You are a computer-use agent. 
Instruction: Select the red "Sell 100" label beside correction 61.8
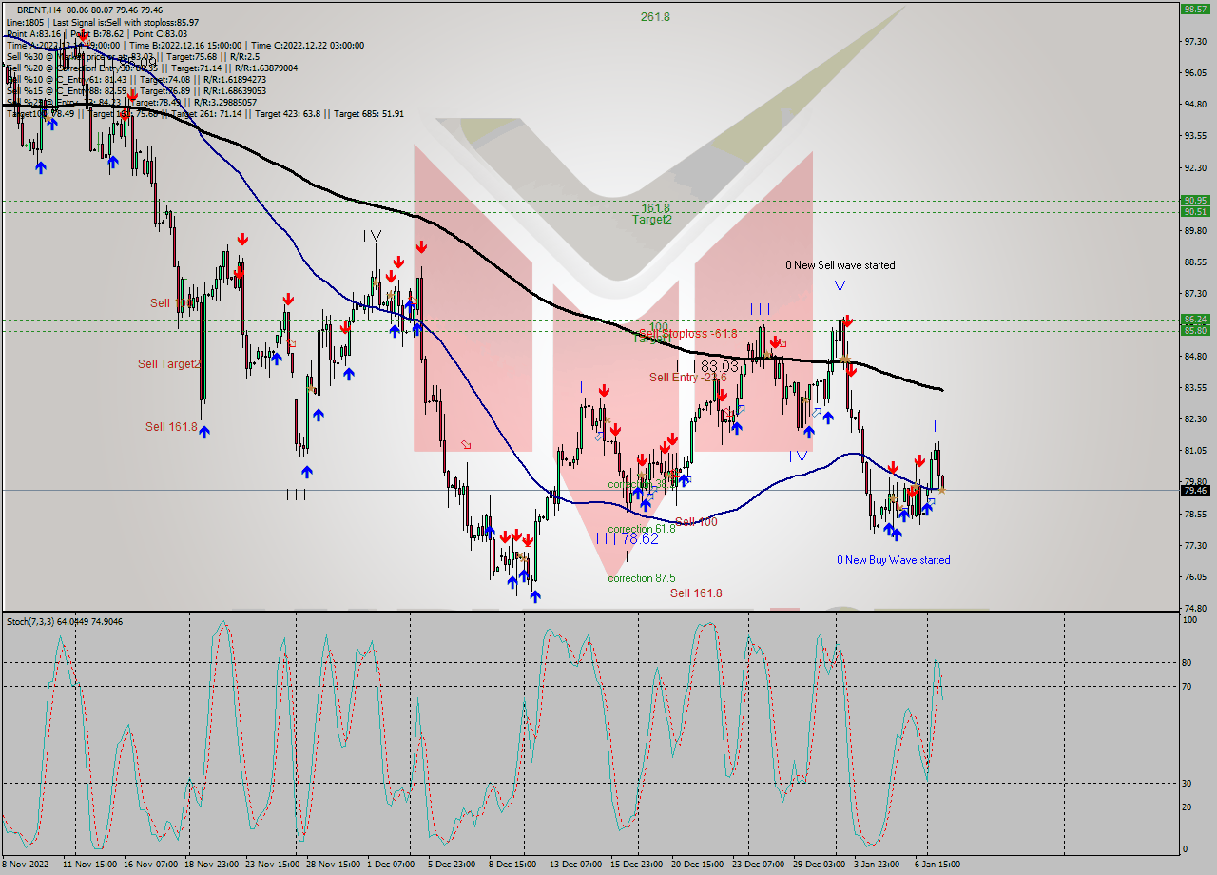[696, 522]
